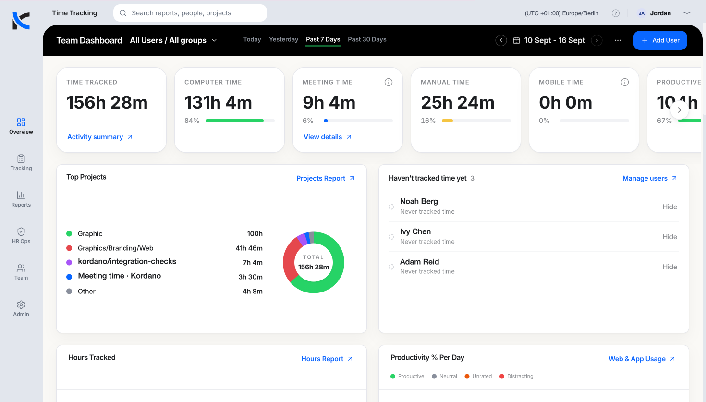The width and height of the screenshot is (706, 402).
Task: Toggle the Productive legend item
Action: click(x=407, y=376)
